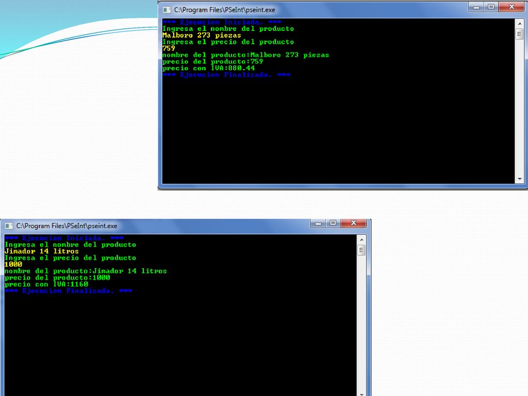Close the lower pseint.exe window
Screen dimensions: 528x396
pyautogui.click(x=353, y=223)
